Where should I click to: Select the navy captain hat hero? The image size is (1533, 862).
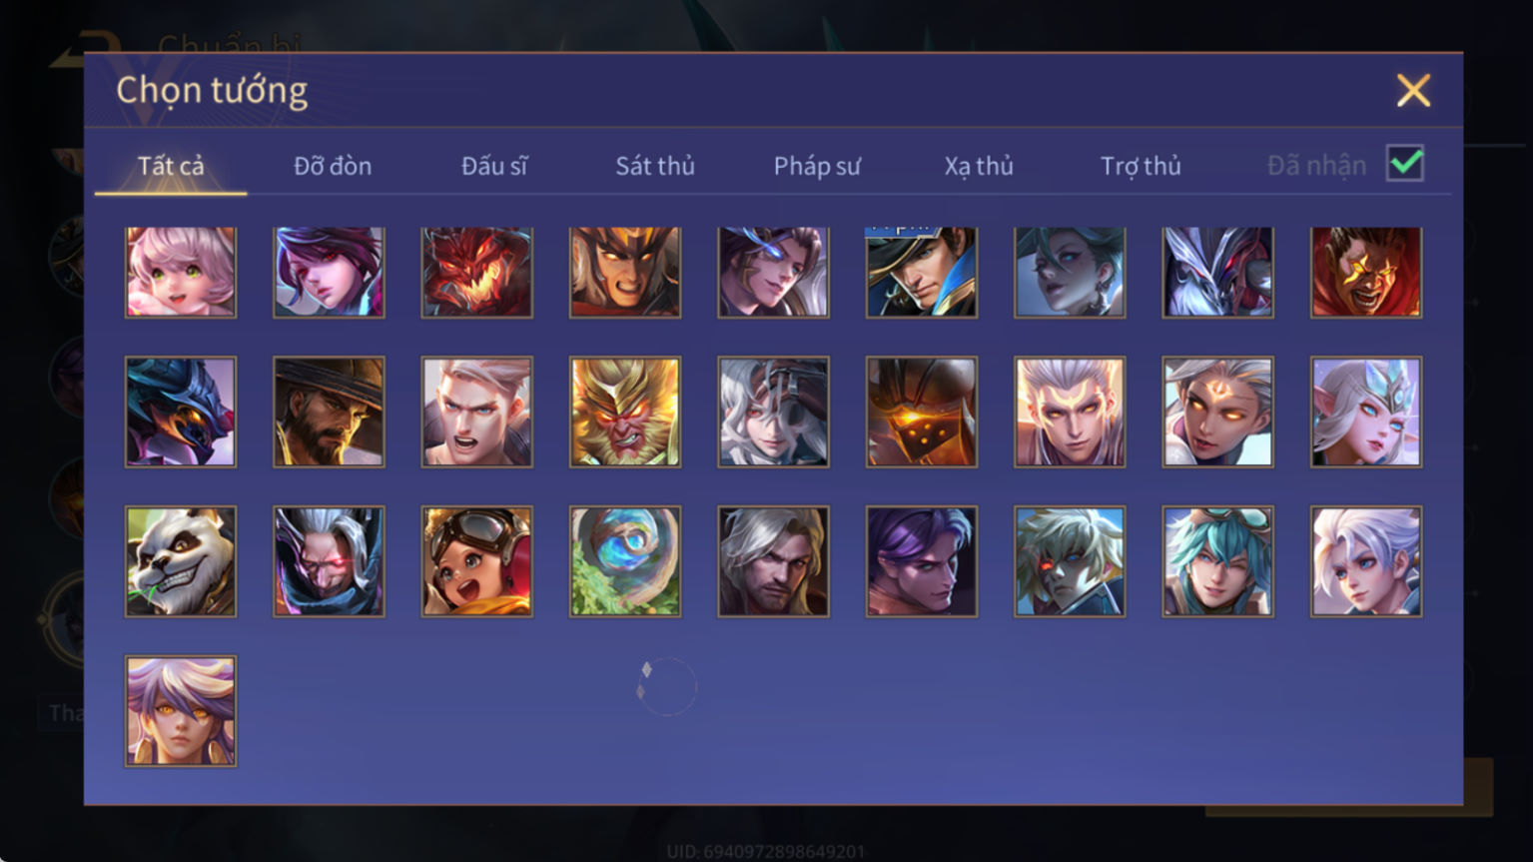click(x=921, y=272)
